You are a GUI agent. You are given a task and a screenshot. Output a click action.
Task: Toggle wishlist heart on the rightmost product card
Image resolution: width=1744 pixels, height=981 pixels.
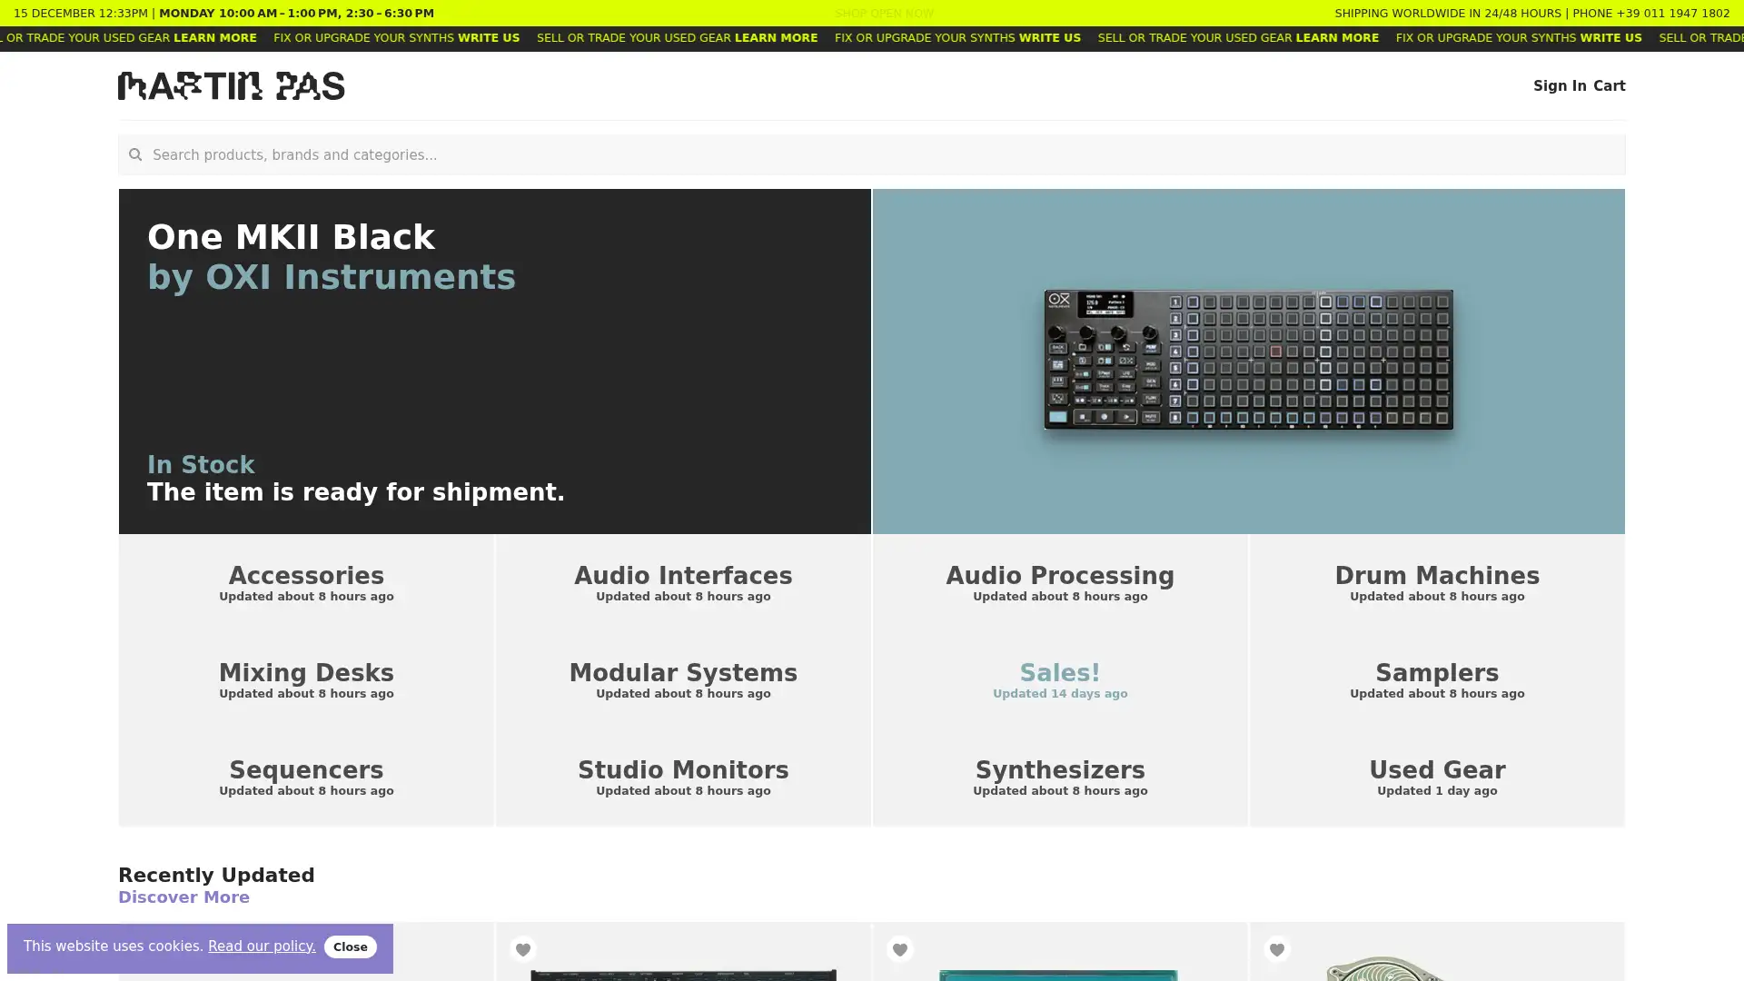click(1277, 950)
